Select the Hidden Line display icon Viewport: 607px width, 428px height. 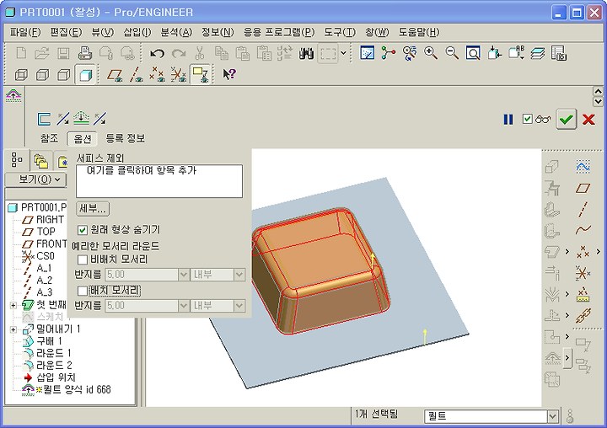pos(42,74)
